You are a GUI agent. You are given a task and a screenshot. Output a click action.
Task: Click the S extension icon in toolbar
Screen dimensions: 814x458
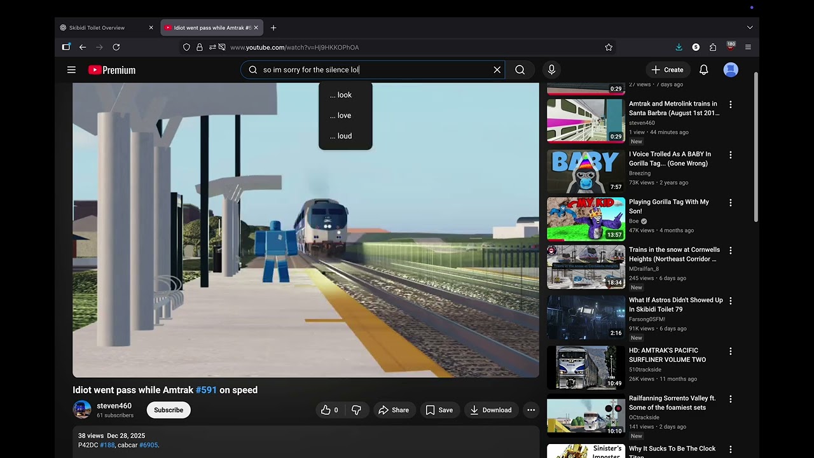point(696,47)
